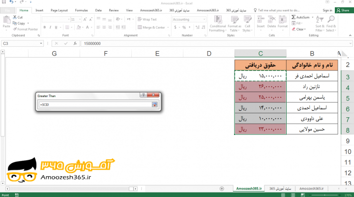Click Sign in link
This screenshot has width=354, height=197.
(x=327, y=10)
